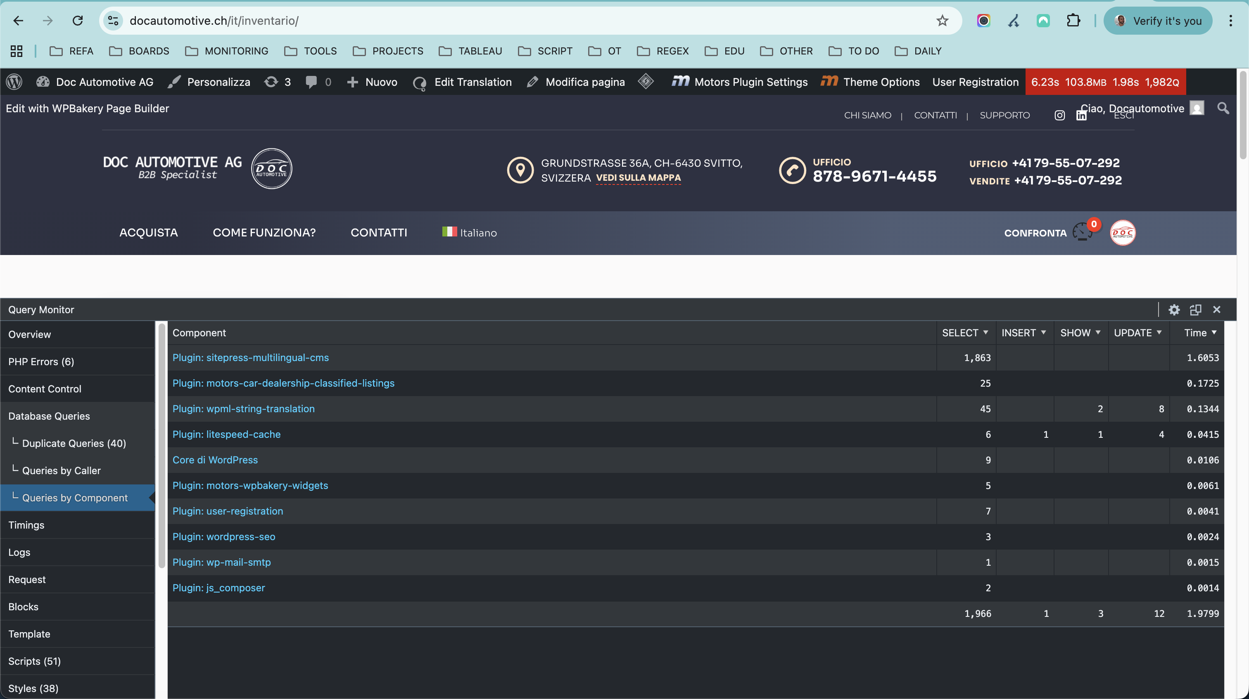Open Scripts (51) panel

click(x=78, y=661)
